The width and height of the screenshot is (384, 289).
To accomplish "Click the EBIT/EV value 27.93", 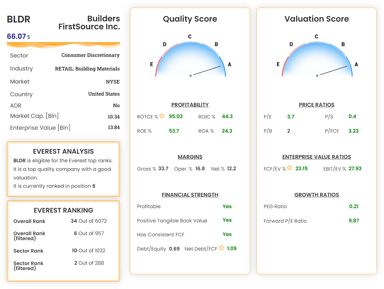I will coord(355,168).
